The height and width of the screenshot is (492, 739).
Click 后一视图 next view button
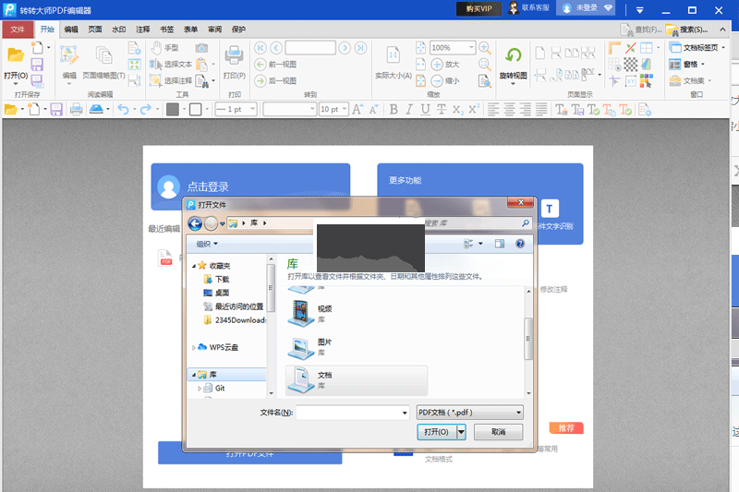(275, 80)
